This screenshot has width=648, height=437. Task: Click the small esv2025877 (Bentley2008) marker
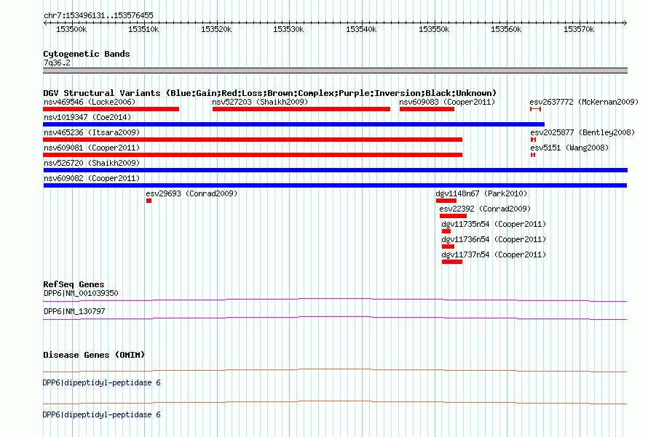tap(533, 140)
